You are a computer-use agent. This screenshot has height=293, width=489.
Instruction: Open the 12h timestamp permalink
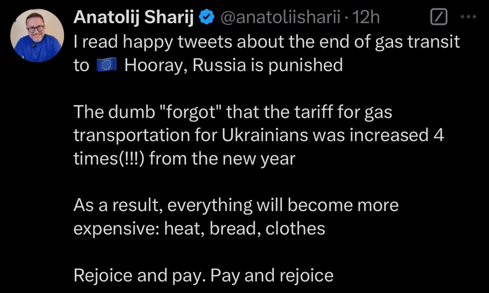tap(367, 18)
